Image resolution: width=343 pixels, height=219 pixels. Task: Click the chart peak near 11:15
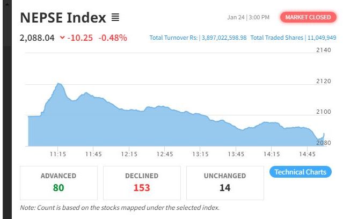(x=59, y=84)
